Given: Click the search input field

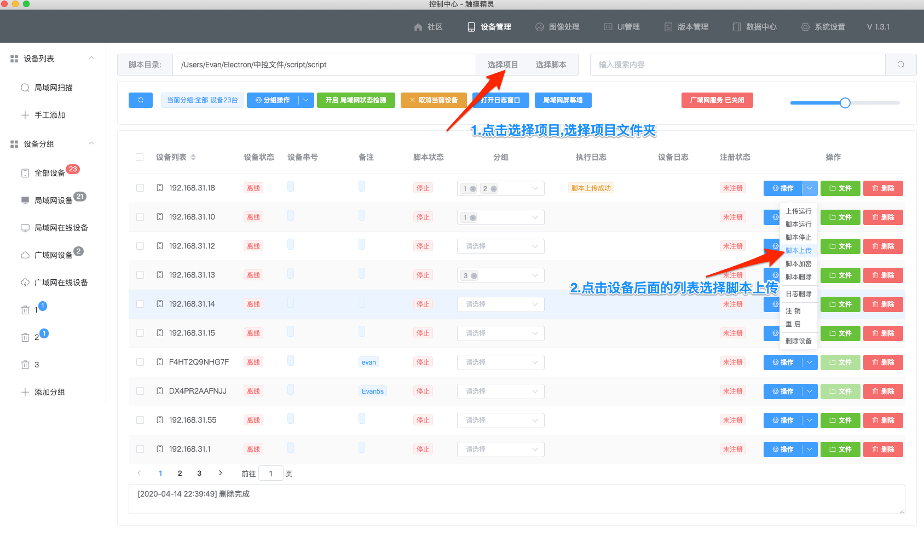Looking at the screenshot, I should (x=738, y=65).
